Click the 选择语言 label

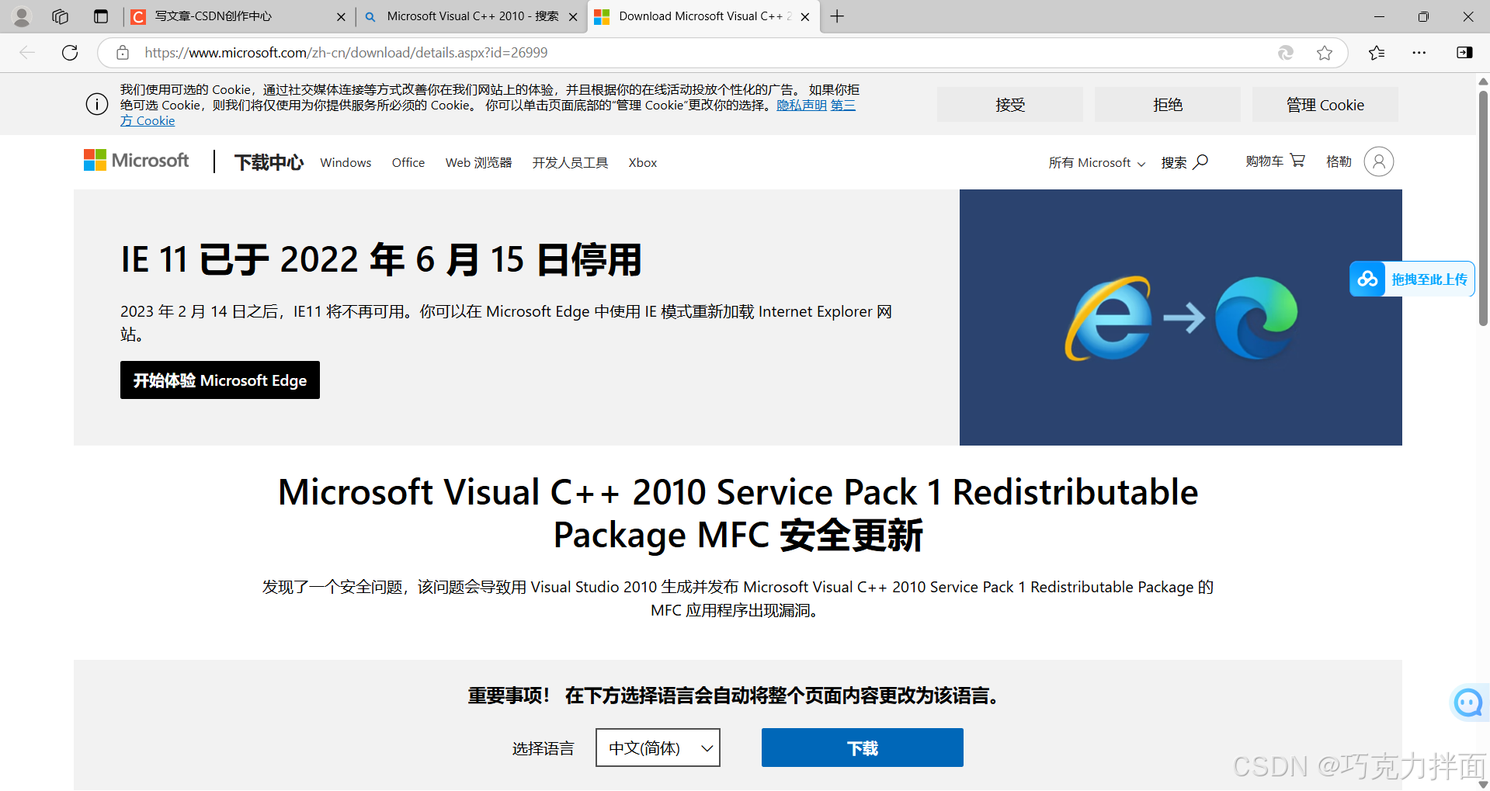click(x=543, y=748)
